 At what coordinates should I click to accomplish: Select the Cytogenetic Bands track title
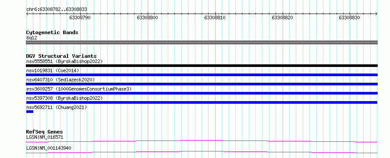[x=52, y=32]
